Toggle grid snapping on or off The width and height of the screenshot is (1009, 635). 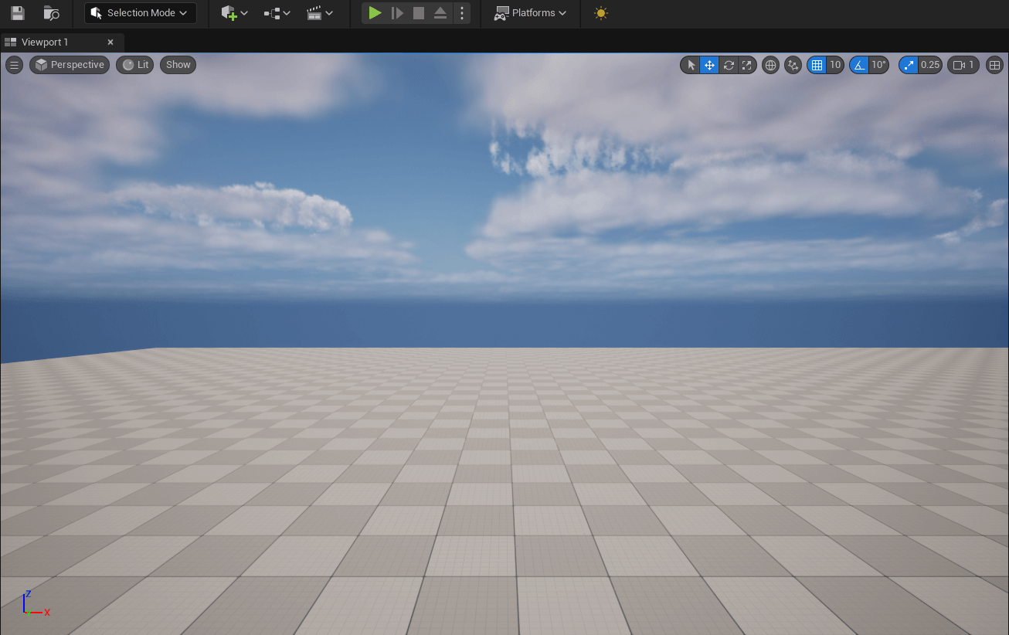point(817,65)
